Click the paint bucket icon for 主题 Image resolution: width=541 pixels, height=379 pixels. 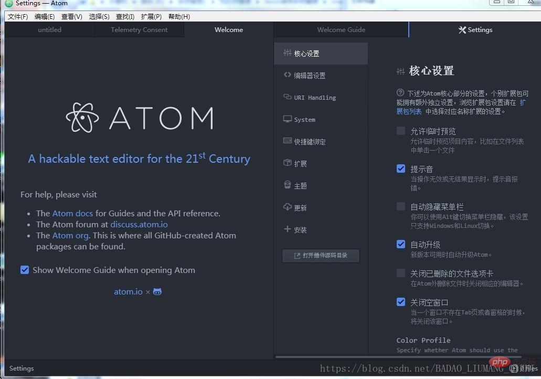[x=287, y=185]
